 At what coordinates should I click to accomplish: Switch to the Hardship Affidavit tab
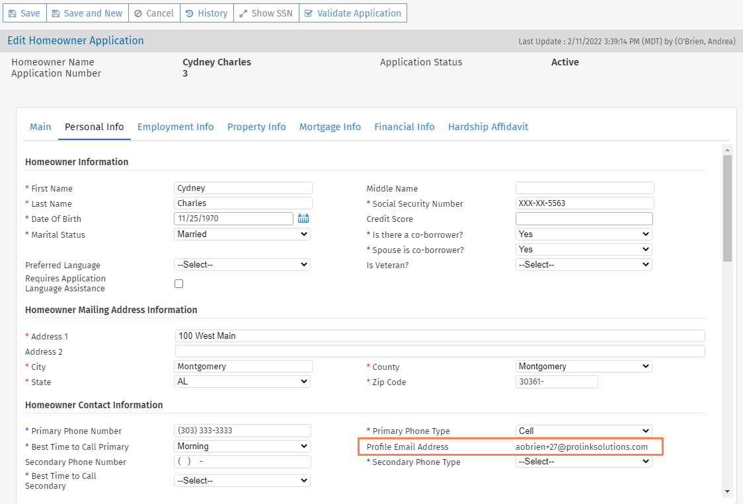pyautogui.click(x=488, y=127)
